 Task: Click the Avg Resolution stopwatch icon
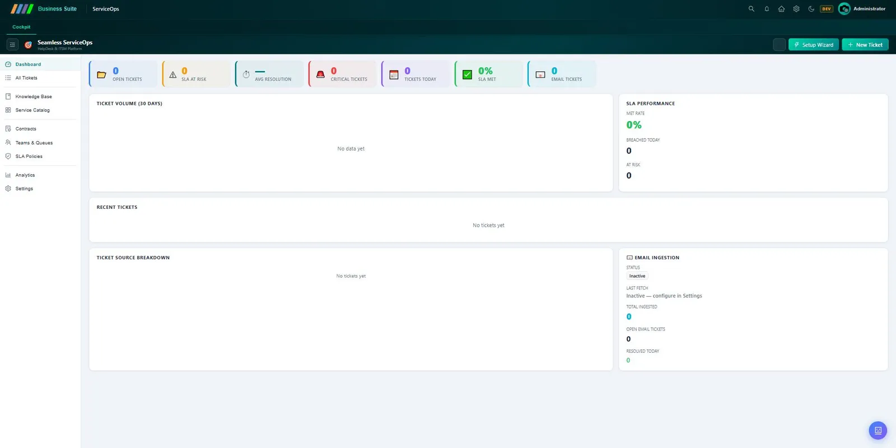click(x=246, y=74)
